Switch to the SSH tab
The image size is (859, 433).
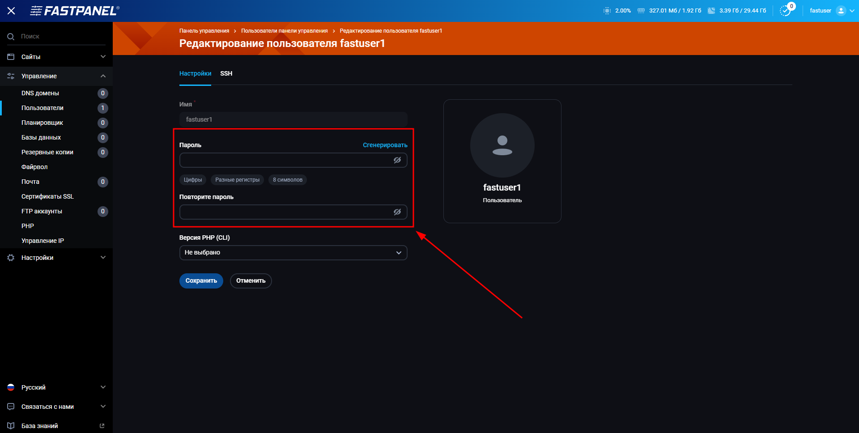click(x=226, y=73)
